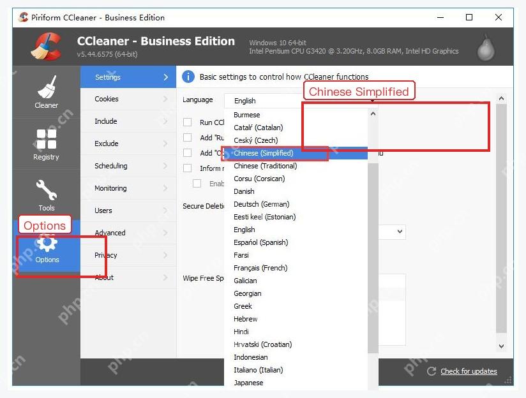
Task: Toggle the Run CCleaner checkbox
Action: 188,122
